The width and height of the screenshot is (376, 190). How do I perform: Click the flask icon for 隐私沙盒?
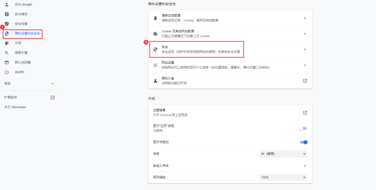click(155, 81)
